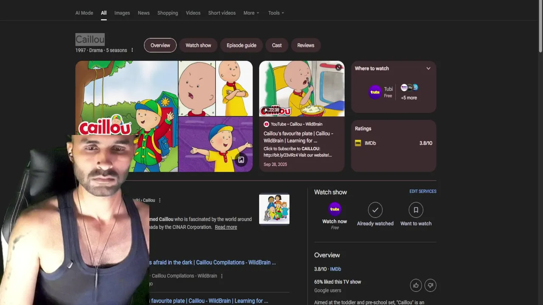Click the arms-crossed Caillou image
The width and height of the screenshot is (543, 305).
tap(234, 89)
